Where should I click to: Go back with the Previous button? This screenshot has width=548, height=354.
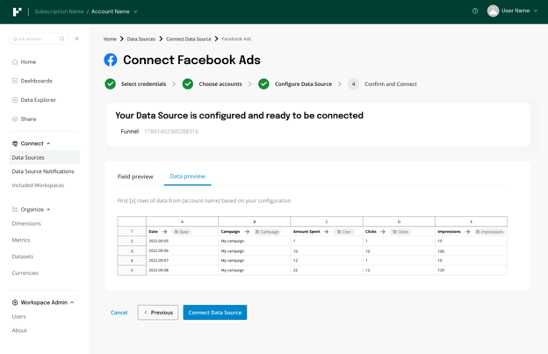158,313
